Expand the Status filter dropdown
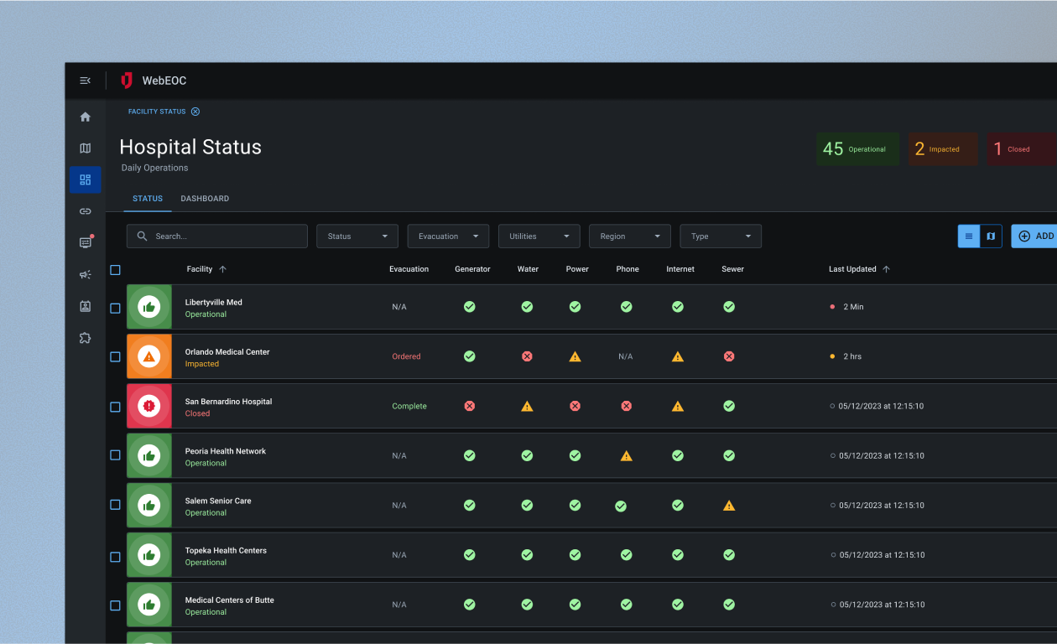This screenshot has height=644, width=1057. 357,236
